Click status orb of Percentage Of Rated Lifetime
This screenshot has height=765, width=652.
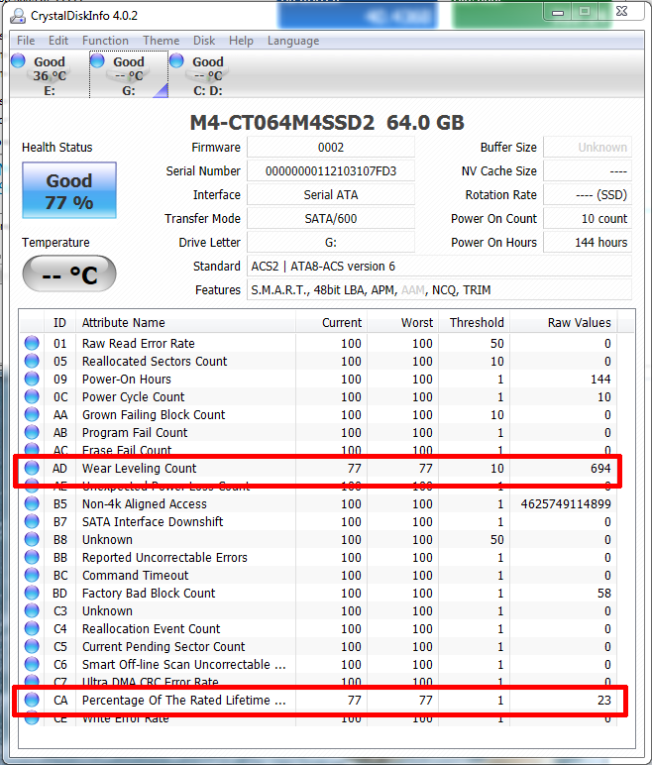(x=32, y=700)
